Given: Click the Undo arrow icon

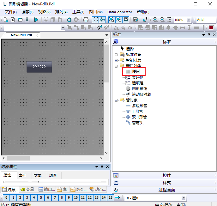Looking at the screenshot, I should (69, 20).
